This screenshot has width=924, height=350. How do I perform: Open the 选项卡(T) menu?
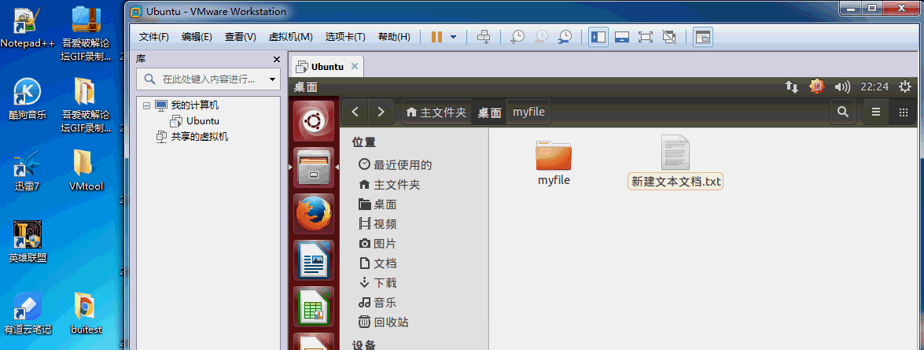[345, 37]
